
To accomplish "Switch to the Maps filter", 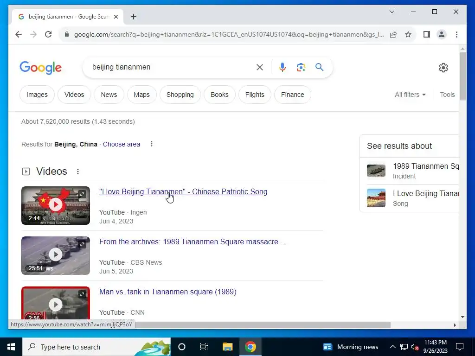I will pyautogui.click(x=142, y=95).
